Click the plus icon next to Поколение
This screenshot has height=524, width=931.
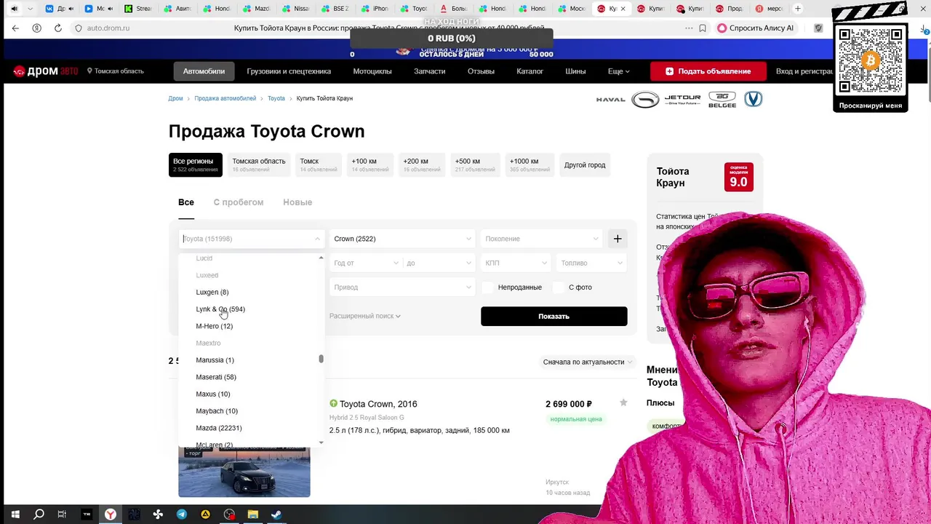coord(618,239)
